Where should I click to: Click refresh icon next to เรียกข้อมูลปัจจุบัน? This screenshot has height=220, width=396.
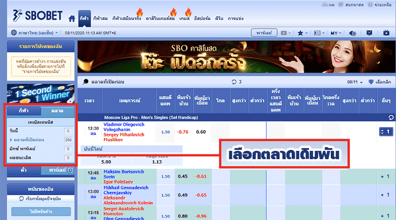[21, 199]
